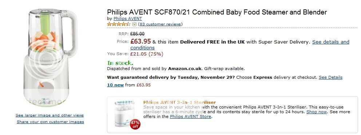The image size is (361, 135).
Task: Click the red 47% off badge
Action: coord(135,124)
